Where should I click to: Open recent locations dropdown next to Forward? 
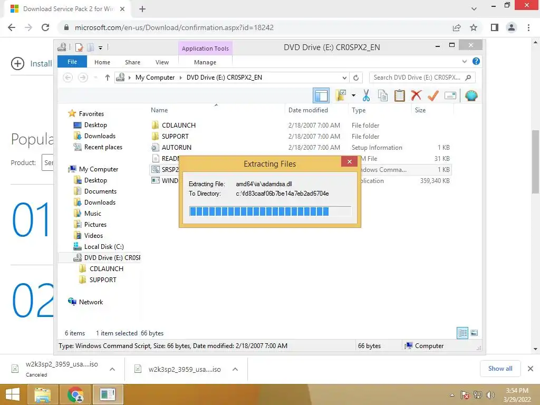96,78
